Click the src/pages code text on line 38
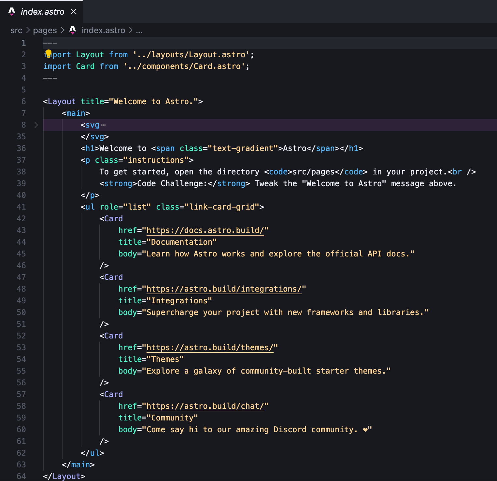Screen dimensions: 497x481 pos(314,172)
